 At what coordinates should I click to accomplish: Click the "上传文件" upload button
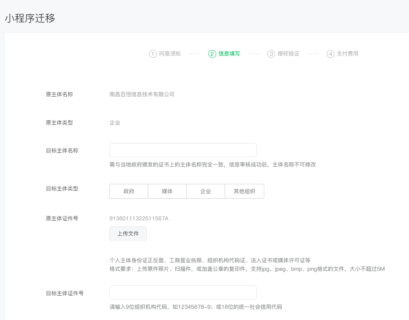(x=128, y=234)
